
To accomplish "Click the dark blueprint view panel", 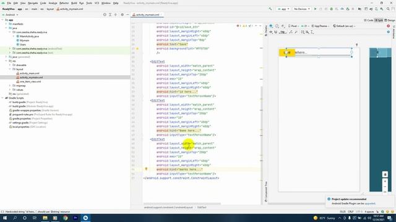I will tap(381, 120).
